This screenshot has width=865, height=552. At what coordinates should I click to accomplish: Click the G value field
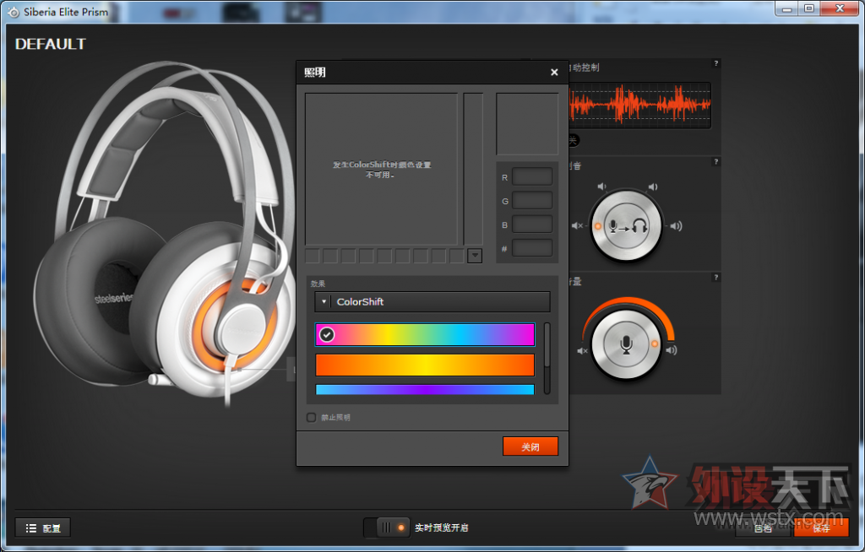pos(532,200)
